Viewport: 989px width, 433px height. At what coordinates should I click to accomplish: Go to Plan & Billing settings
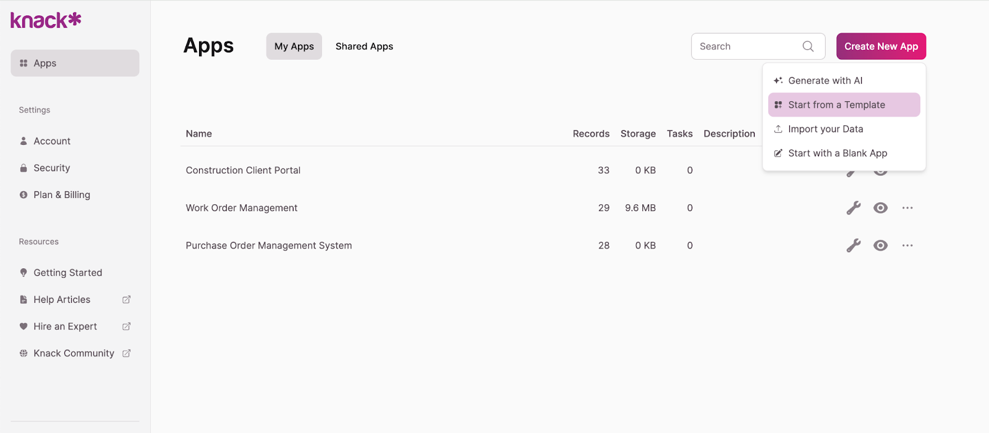pyautogui.click(x=61, y=195)
